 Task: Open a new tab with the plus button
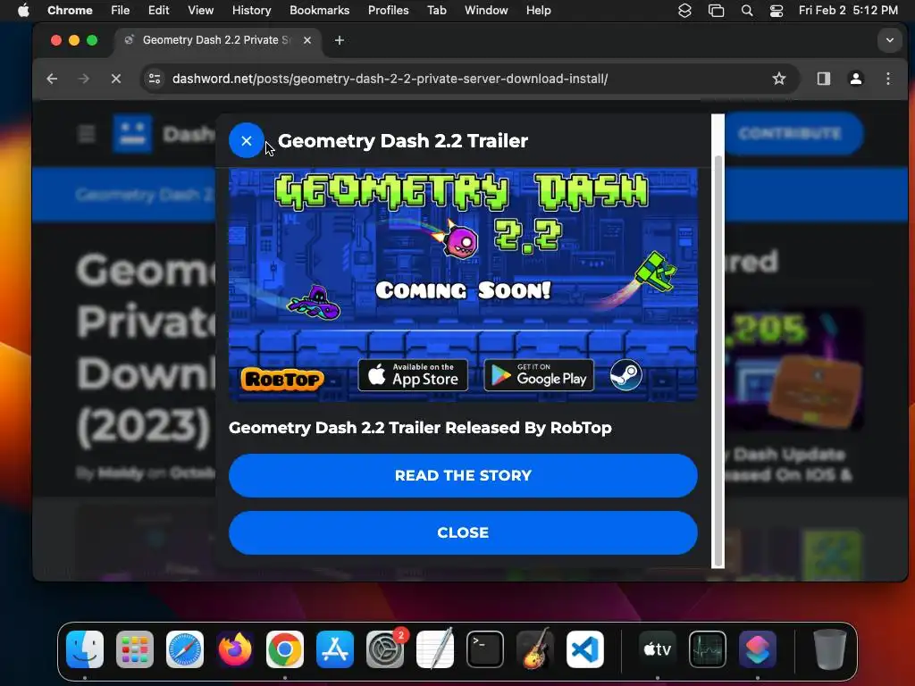(x=339, y=40)
